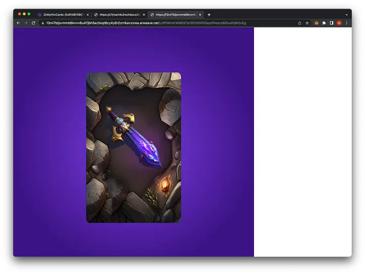This screenshot has height=274, width=365.
Task: Click the browser back arrow
Action: click(18, 23)
